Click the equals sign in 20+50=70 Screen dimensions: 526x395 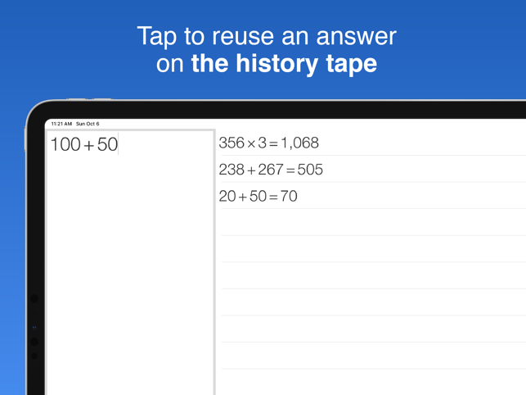(x=273, y=197)
